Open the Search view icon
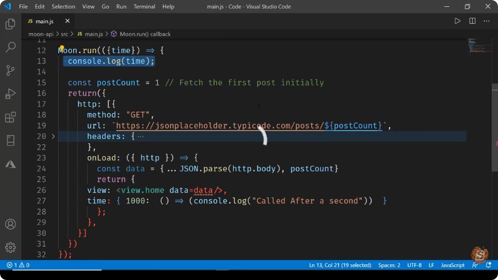The image size is (498, 280). point(10,48)
